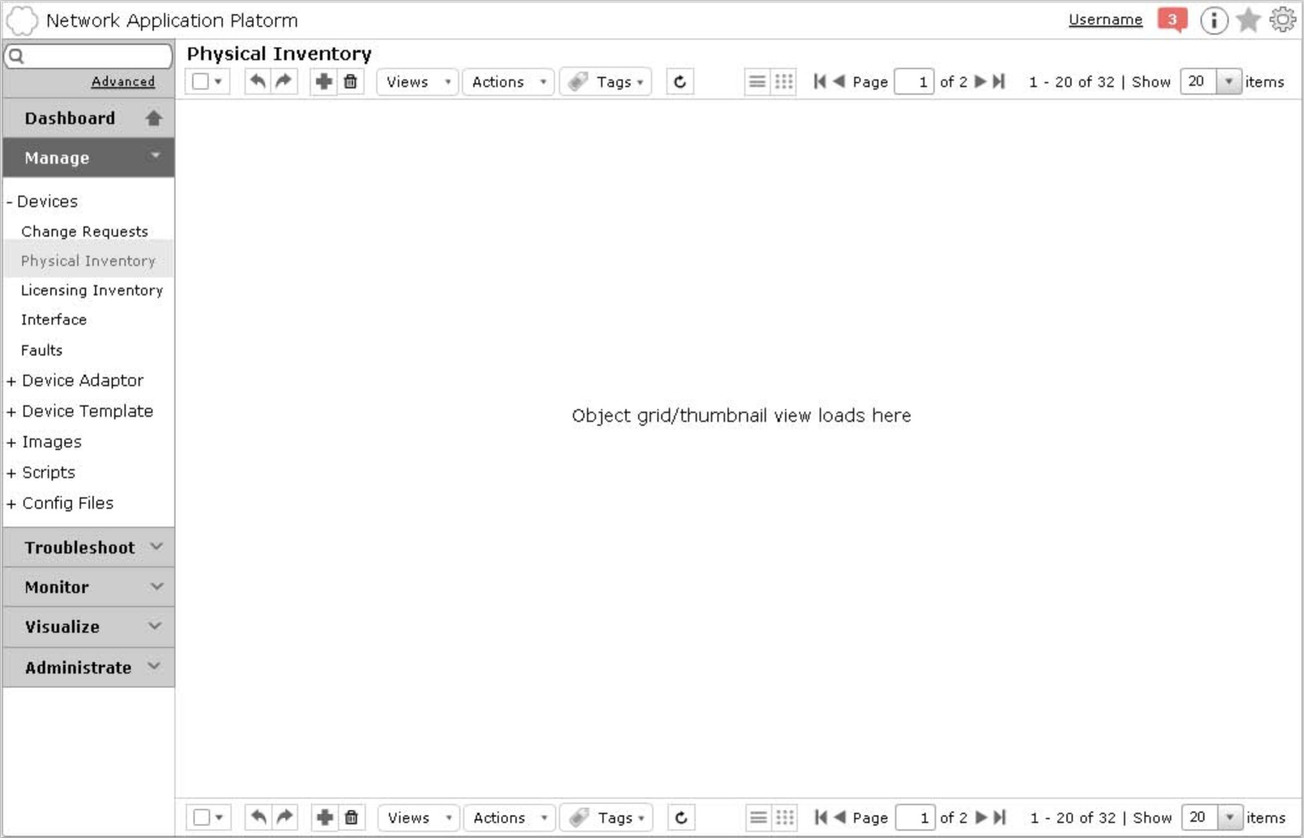Add new item with top plus icon
1304x838 pixels.
[x=324, y=82]
